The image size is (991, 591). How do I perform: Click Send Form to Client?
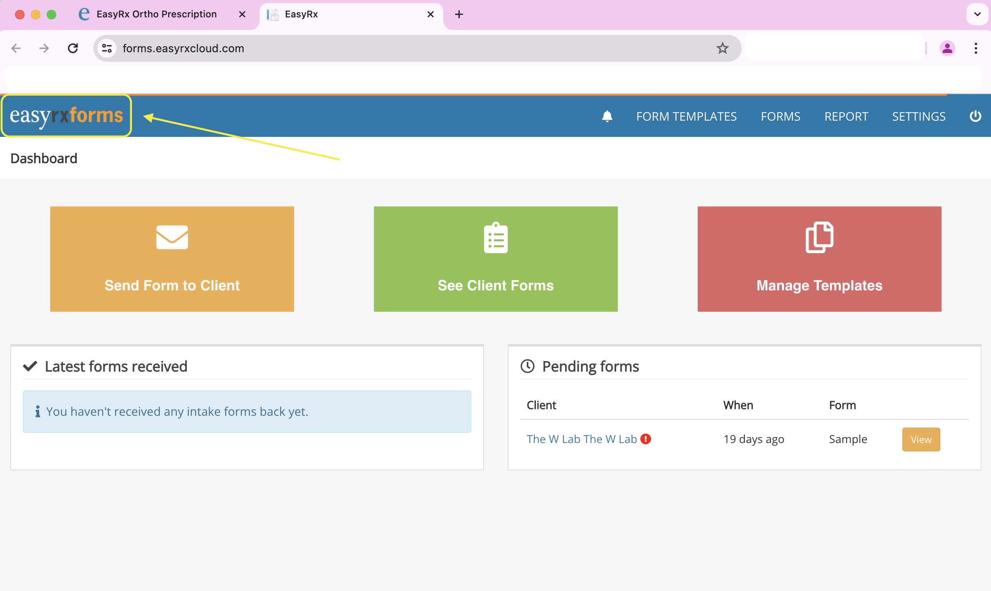pyautogui.click(x=172, y=259)
